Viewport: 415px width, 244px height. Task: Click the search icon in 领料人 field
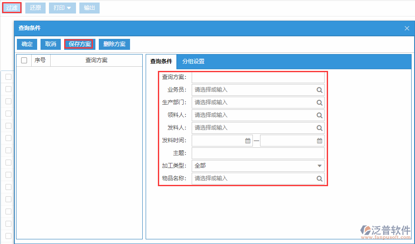click(x=320, y=115)
